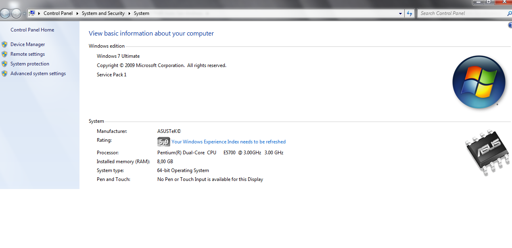Click the Refresh button in address bar

(x=410, y=13)
